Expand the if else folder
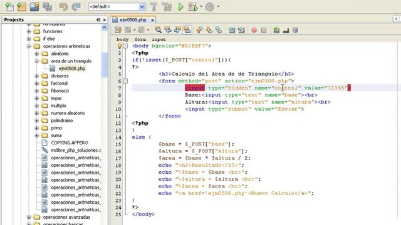Image resolution: width=401 pixels, height=225 pixels. [29, 39]
